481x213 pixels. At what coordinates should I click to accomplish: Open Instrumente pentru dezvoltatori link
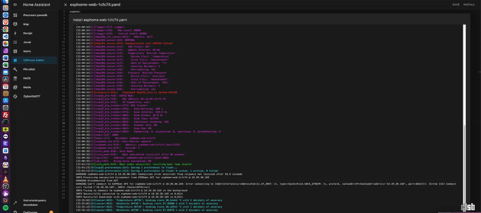click(35, 203)
